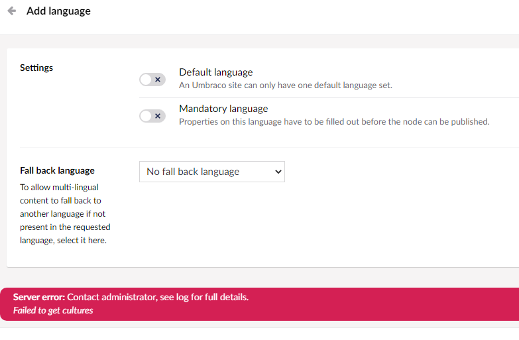Toggle the Default language switch
Image resolution: width=519 pixels, height=340 pixels.
[x=152, y=80]
